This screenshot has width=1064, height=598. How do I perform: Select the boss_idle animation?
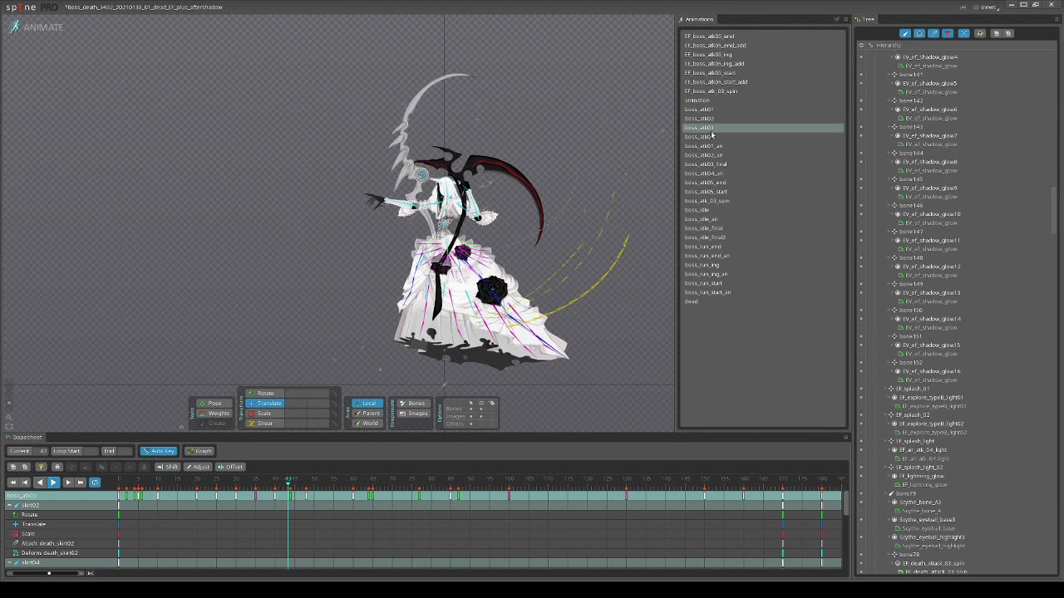pos(697,210)
